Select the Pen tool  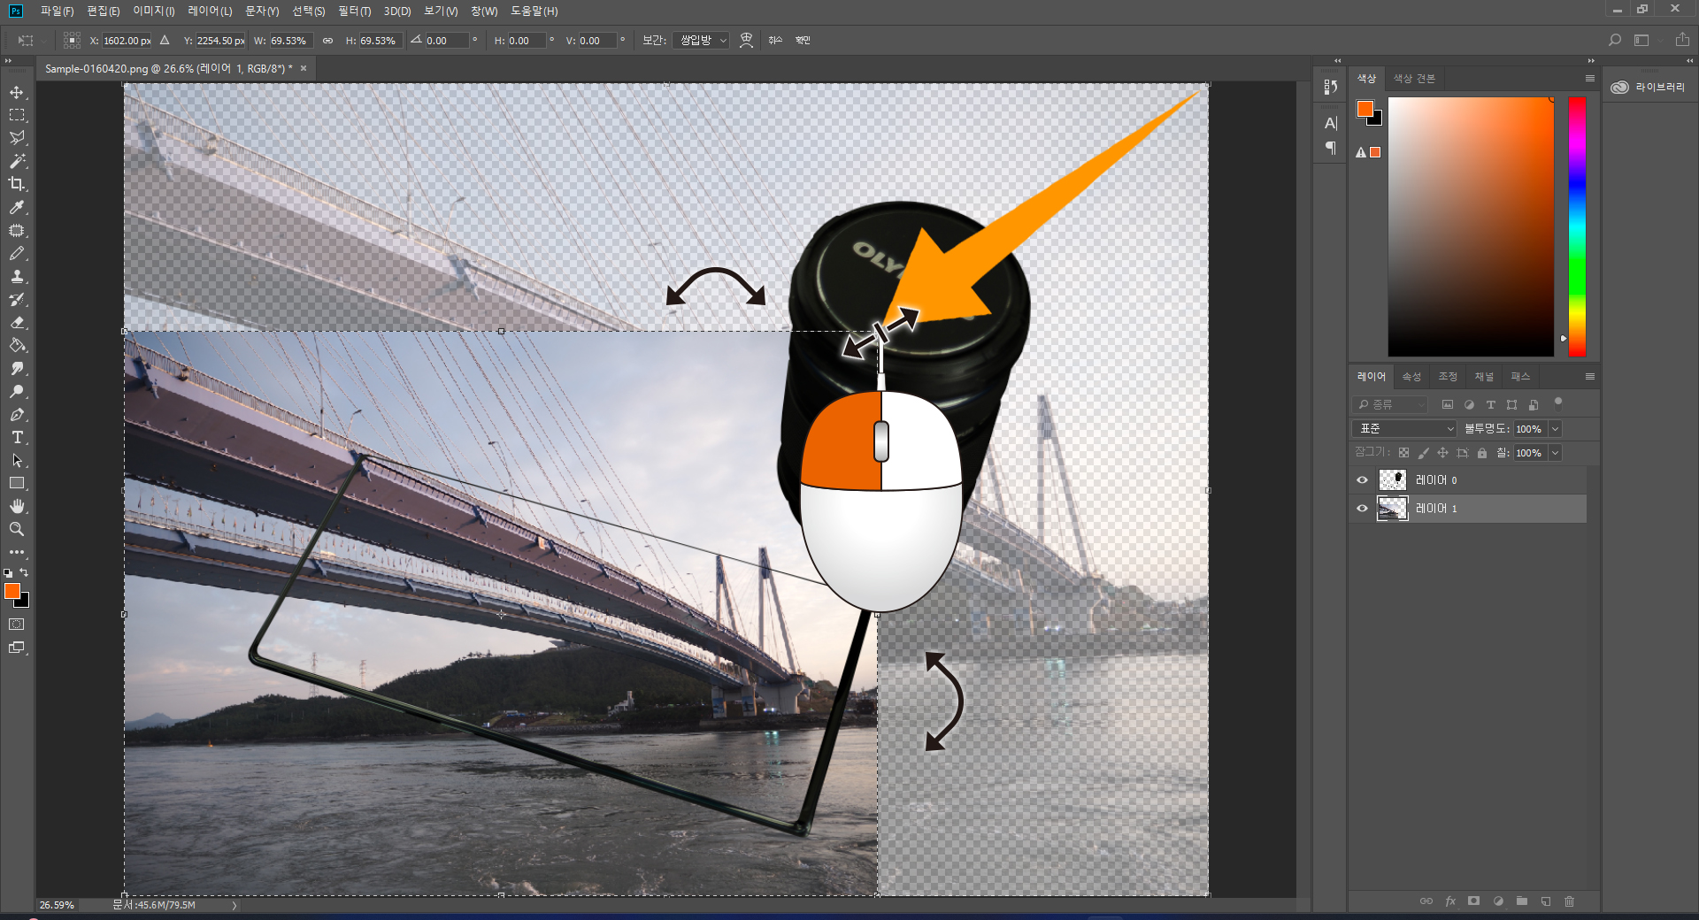pyautogui.click(x=17, y=414)
